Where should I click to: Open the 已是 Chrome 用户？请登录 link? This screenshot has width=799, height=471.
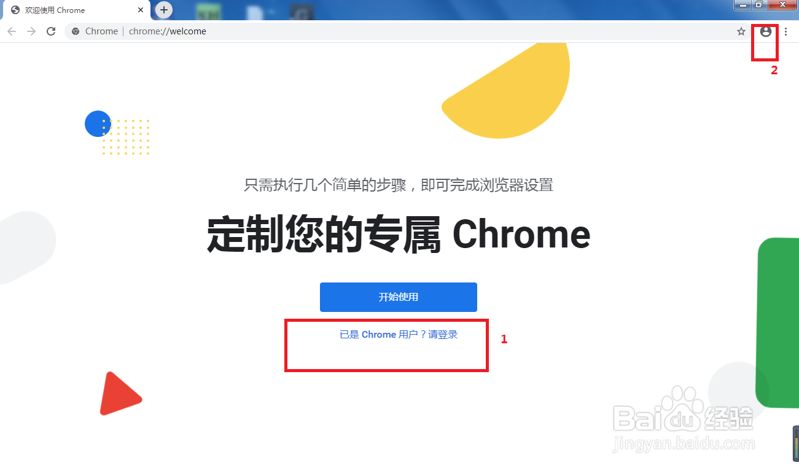pos(399,335)
